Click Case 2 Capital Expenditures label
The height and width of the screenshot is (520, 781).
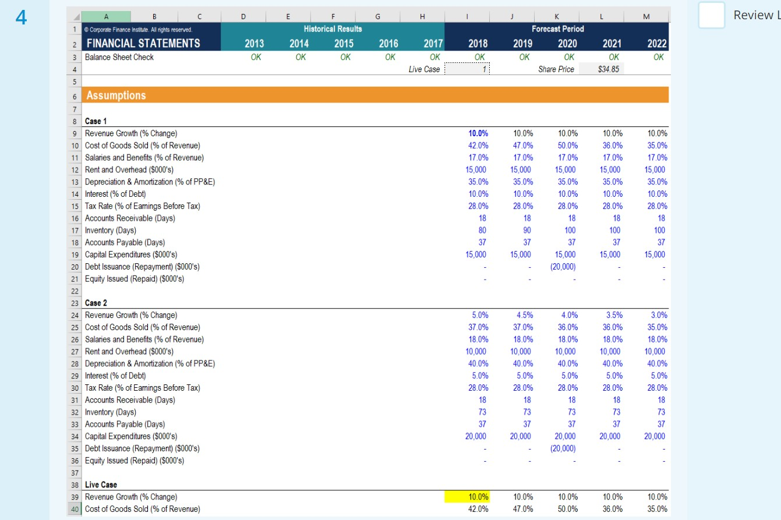click(x=131, y=436)
